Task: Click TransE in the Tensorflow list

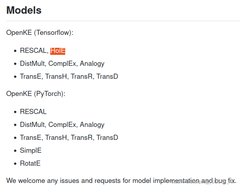Action: pyautogui.click(x=31, y=76)
